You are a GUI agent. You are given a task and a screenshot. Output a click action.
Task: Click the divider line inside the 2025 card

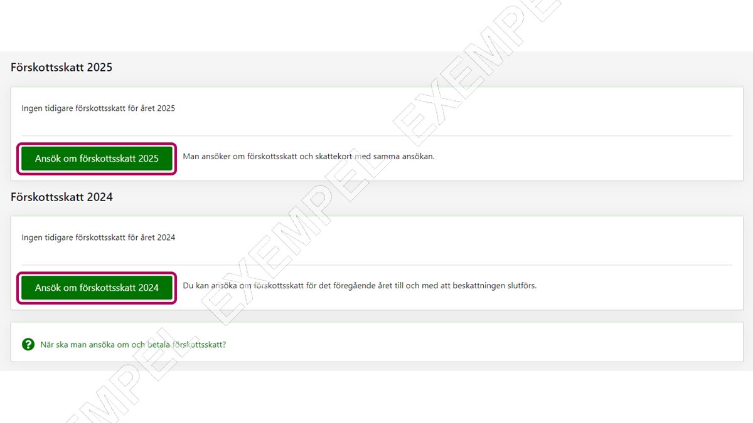pyautogui.click(x=376, y=135)
